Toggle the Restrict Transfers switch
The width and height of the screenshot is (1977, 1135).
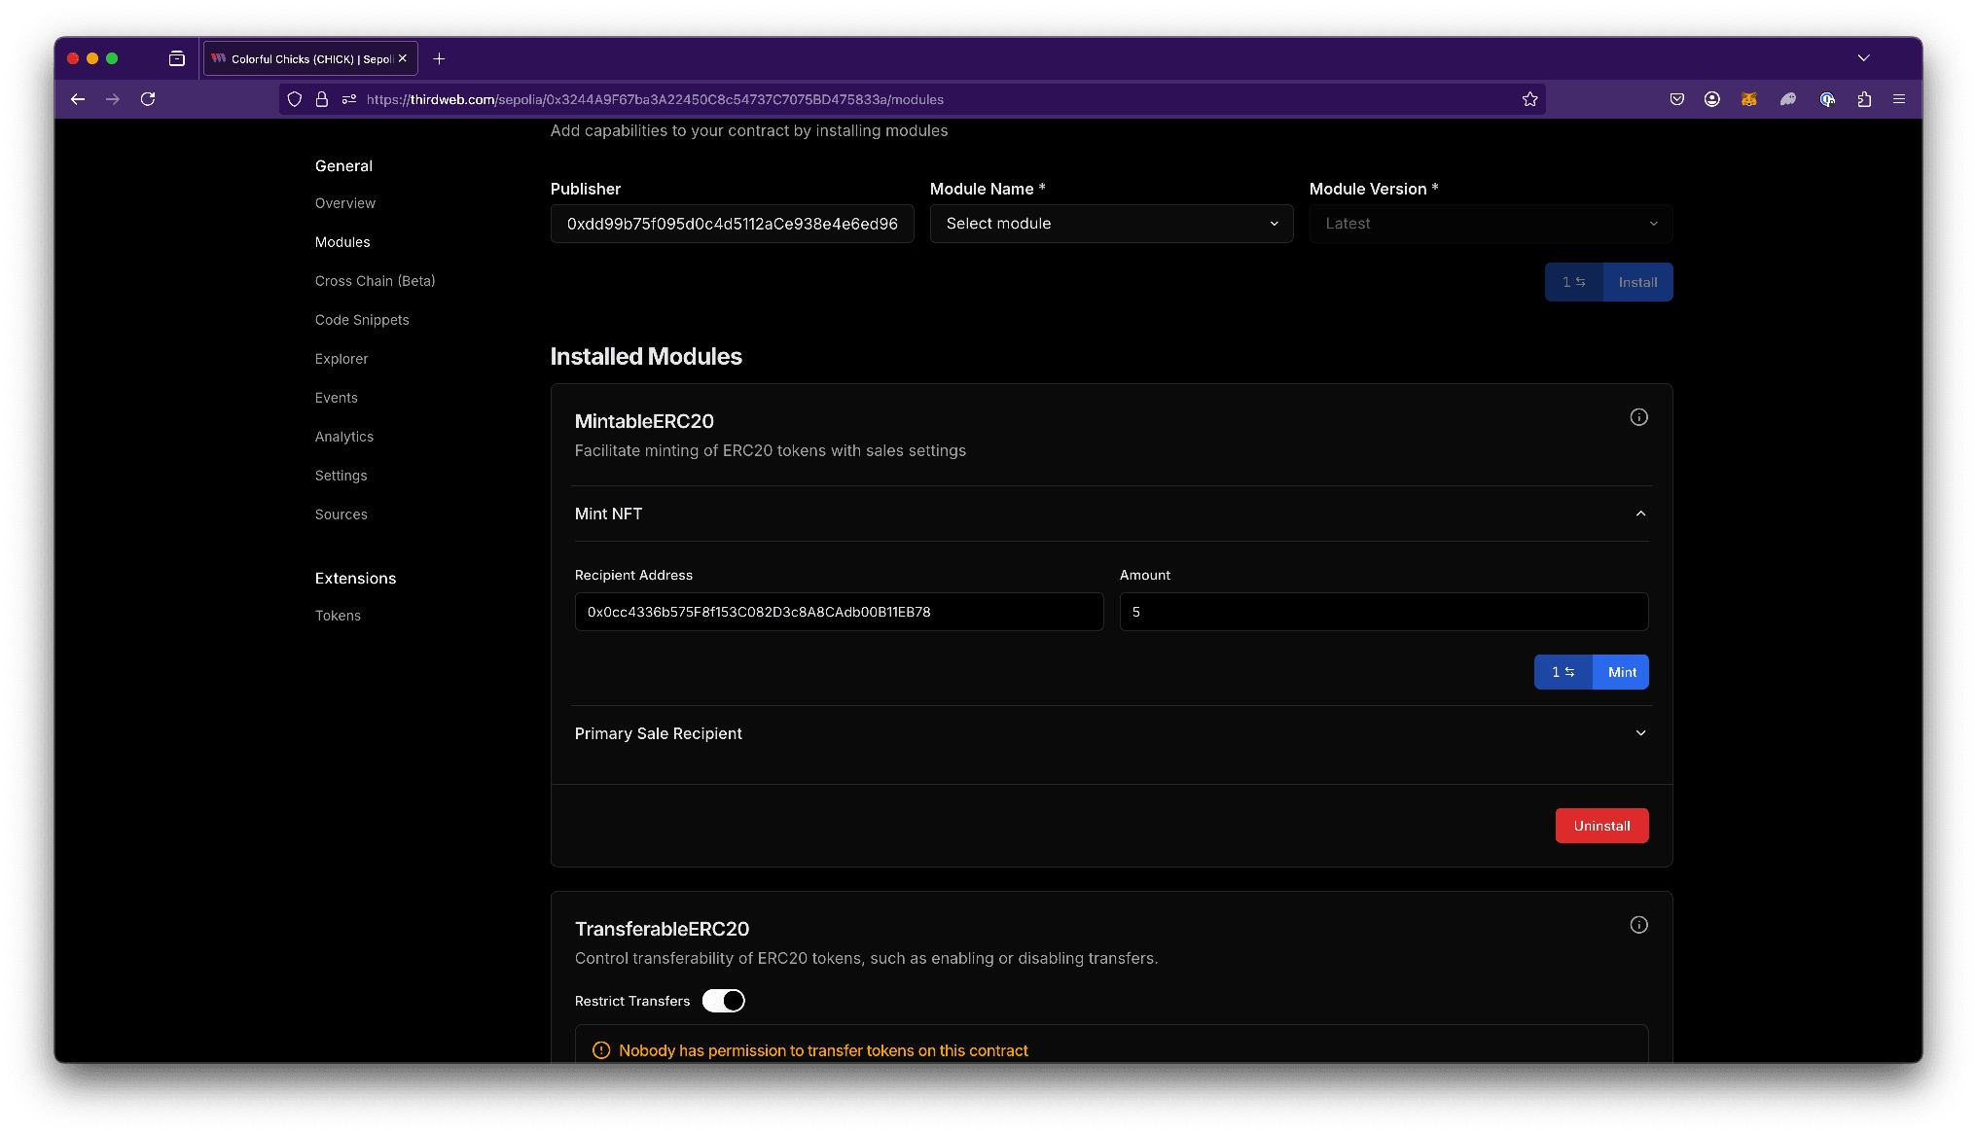[723, 1001]
